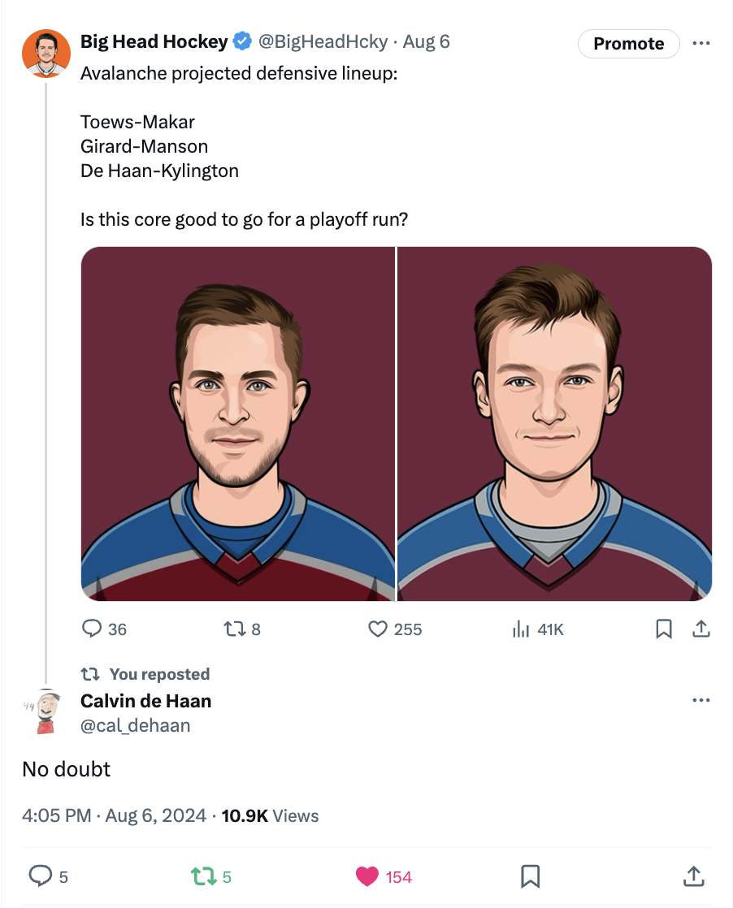Screen dimensions: 733x908
Task: Click the Promote button
Action: [x=628, y=44]
